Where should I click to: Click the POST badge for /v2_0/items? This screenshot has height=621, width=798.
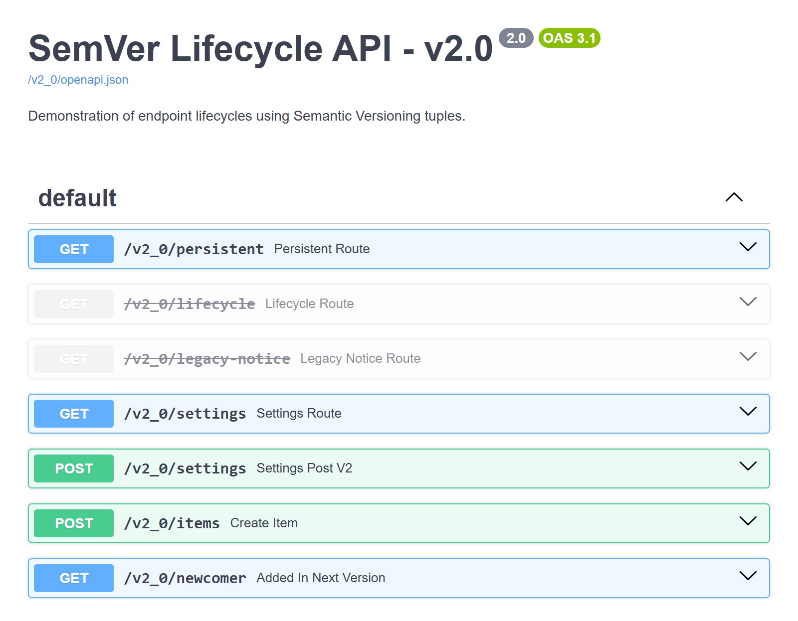(74, 523)
